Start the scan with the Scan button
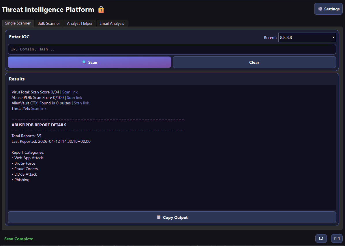 pos(89,62)
